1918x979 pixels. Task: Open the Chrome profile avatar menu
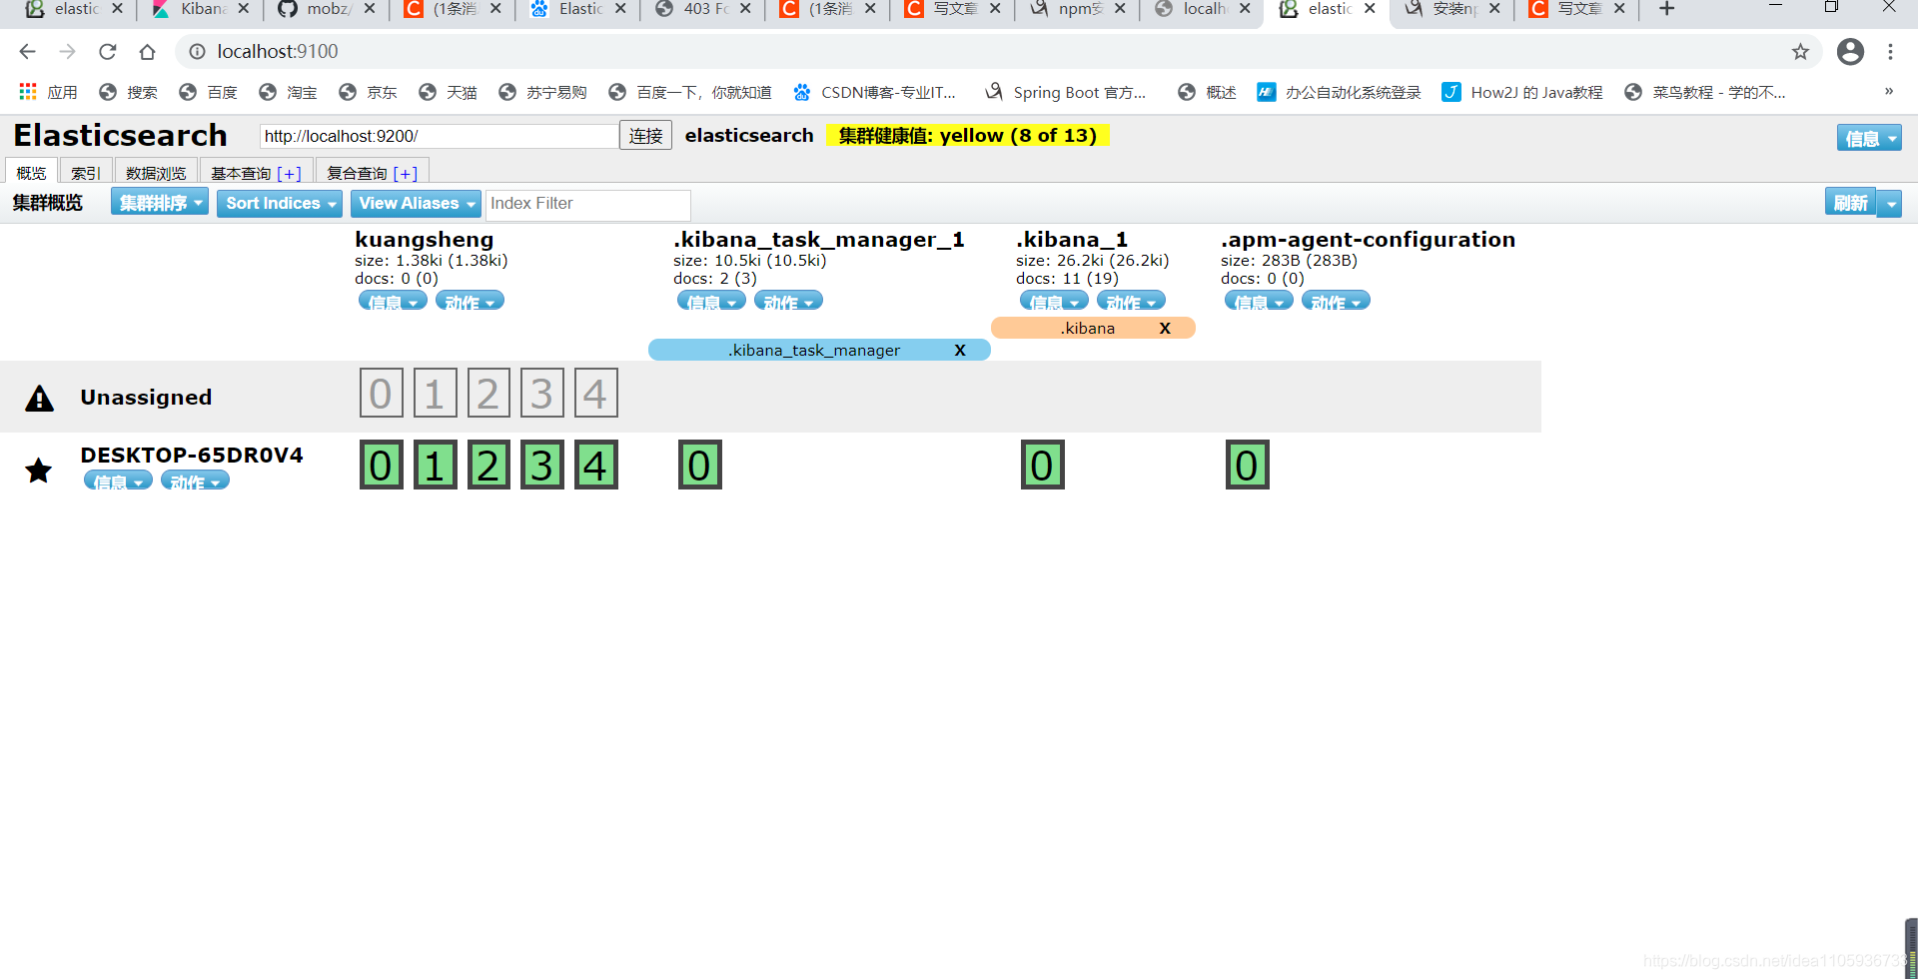pyautogui.click(x=1850, y=51)
